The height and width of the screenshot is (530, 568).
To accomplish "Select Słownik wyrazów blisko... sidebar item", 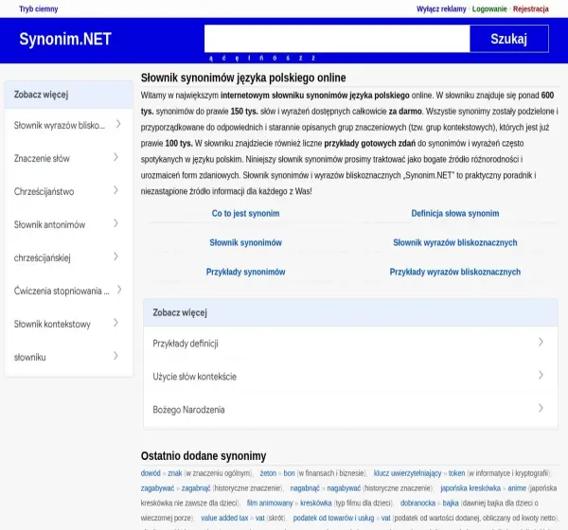I will (x=69, y=125).
